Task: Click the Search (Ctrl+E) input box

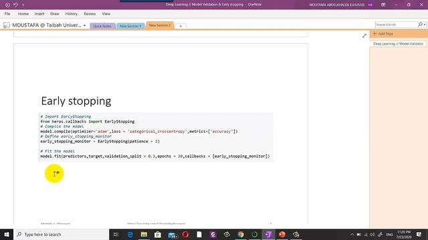Action: click(396, 25)
